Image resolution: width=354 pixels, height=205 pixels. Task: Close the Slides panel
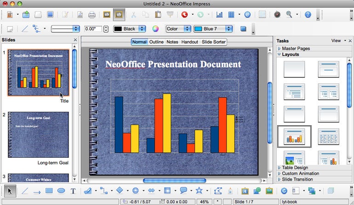pyautogui.click(x=75, y=40)
